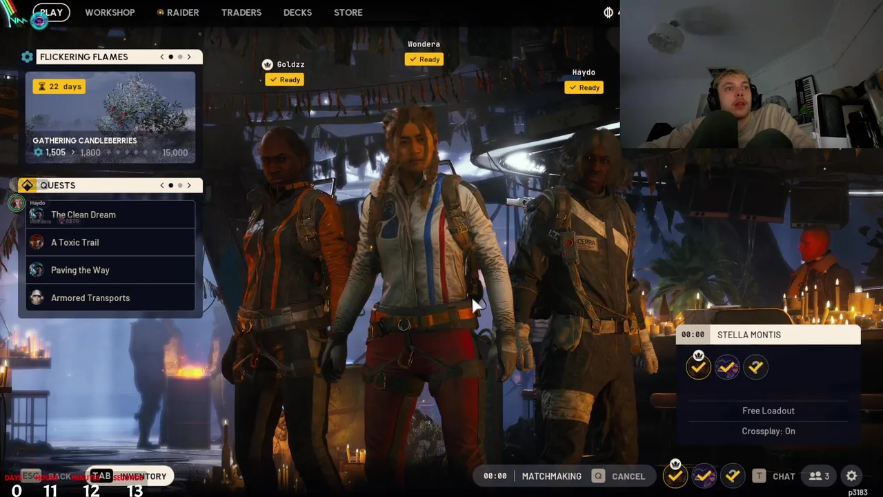Click the candleberries milestone diamond progress track
The height and width of the screenshot is (497, 883).
click(132, 153)
